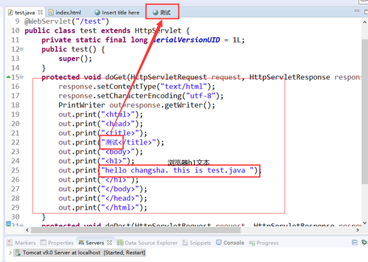
Task: Click the horizontal scrollbar right arrow
Action: pos(357,230)
